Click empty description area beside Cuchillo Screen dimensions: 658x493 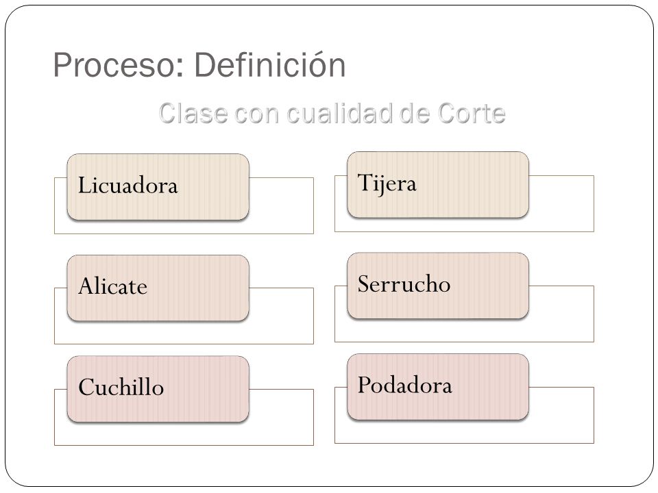(281, 417)
